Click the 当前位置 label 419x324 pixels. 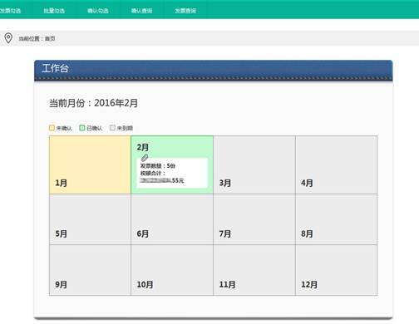(29, 38)
